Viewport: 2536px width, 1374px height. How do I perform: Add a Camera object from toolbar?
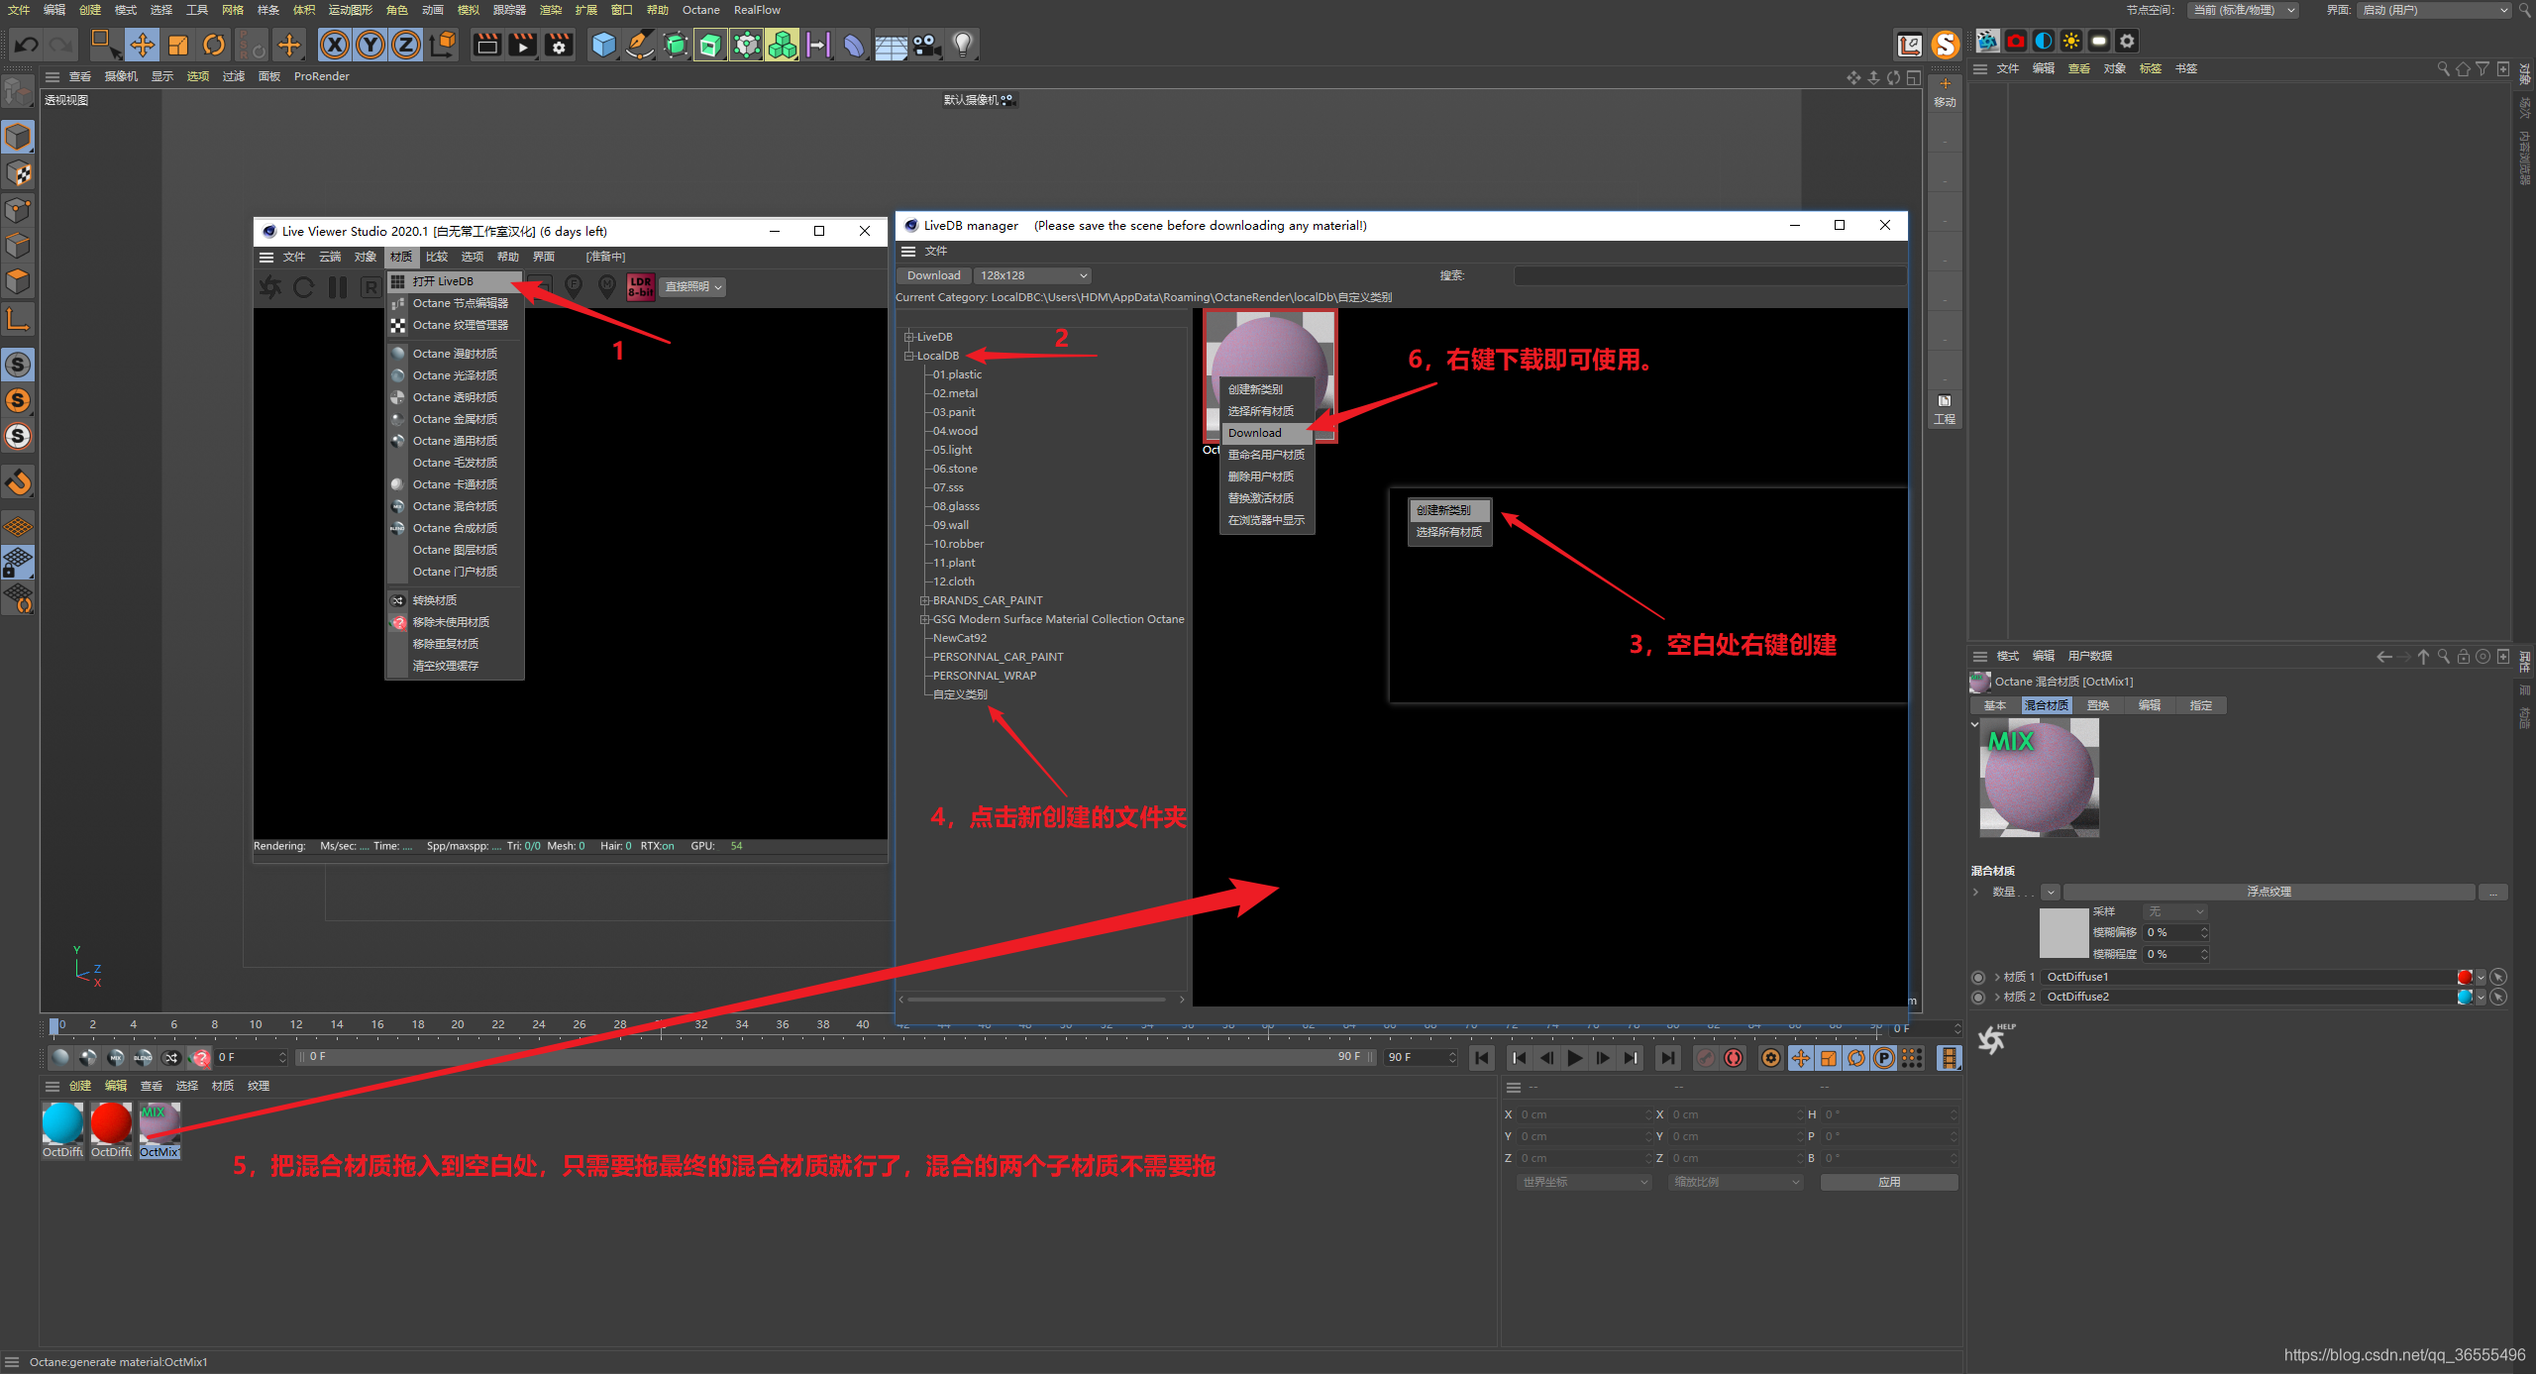pos(926,45)
